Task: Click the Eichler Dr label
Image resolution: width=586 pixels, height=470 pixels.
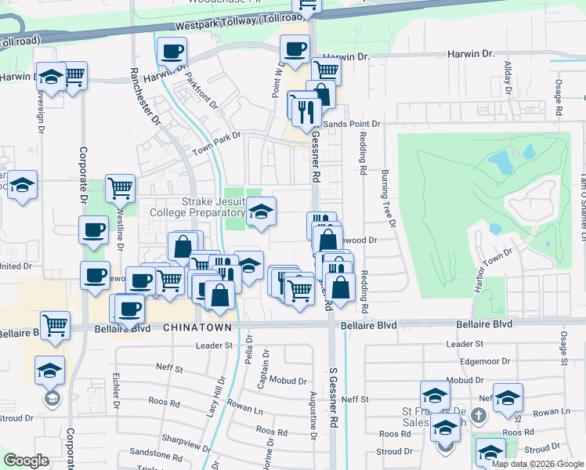Action: pyautogui.click(x=116, y=391)
